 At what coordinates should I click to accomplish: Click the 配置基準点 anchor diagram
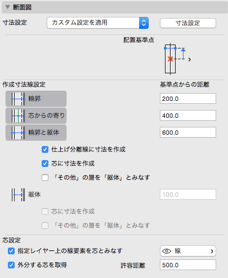(175, 59)
